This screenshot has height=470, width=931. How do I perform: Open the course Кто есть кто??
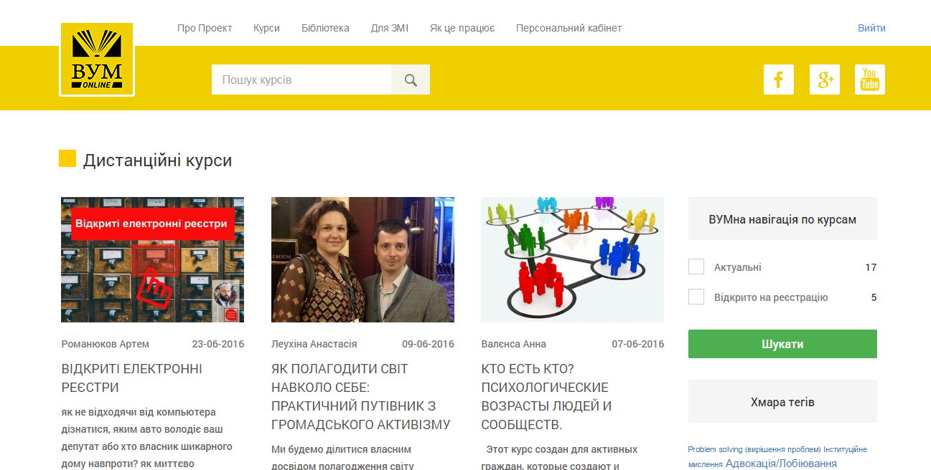click(x=545, y=397)
